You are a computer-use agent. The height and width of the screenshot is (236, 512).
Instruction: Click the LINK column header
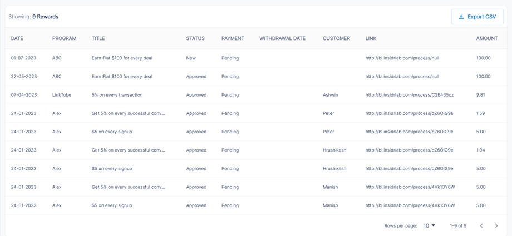(x=371, y=38)
